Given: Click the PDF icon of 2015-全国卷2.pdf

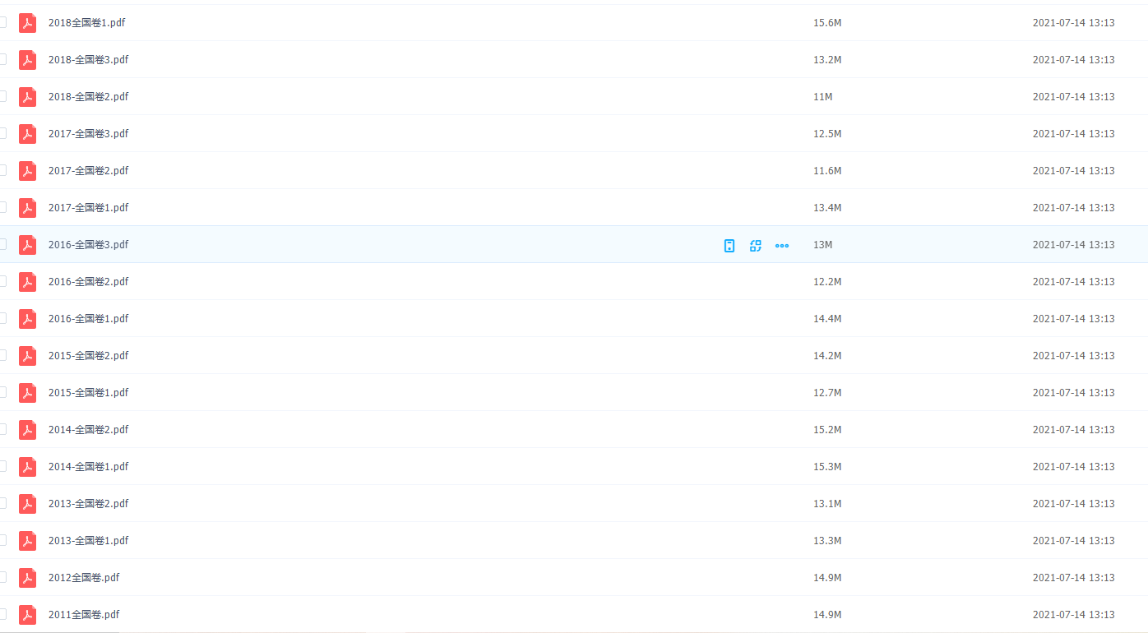Looking at the screenshot, I should [28, 356].
